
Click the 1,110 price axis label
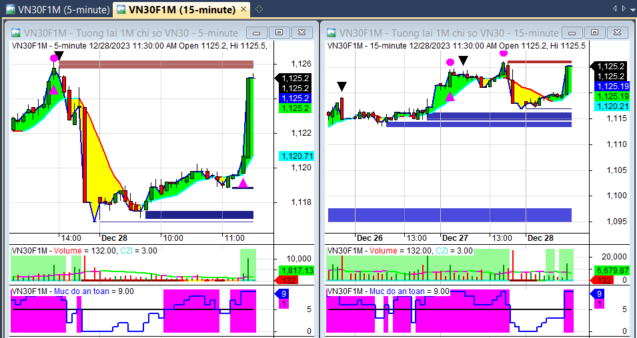pos(616,144)
